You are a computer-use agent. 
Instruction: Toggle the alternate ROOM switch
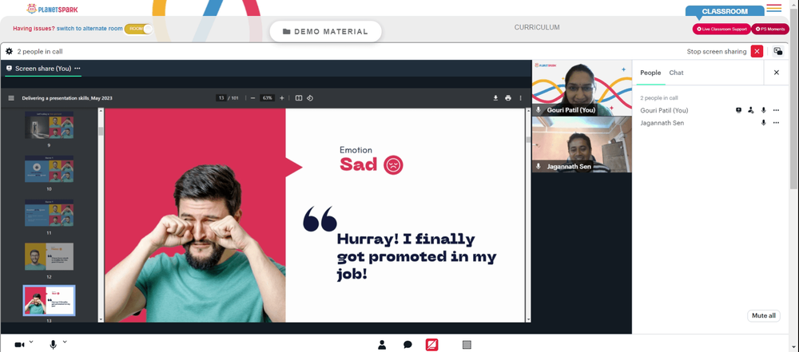138,29
